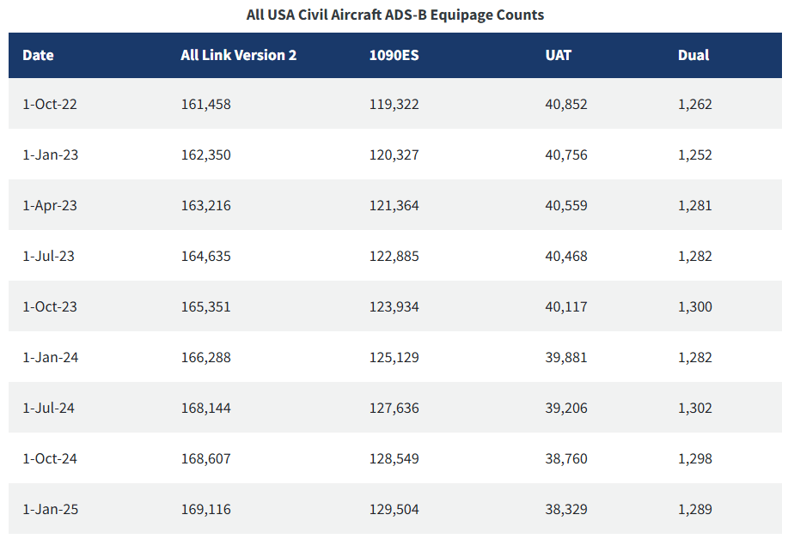Click the 128,549 value under 1090ES
The image size is (788, 545).
(394, 459)
